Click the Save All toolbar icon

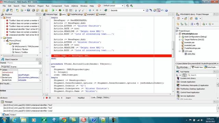pyautogui.click(x=34, y=10)
